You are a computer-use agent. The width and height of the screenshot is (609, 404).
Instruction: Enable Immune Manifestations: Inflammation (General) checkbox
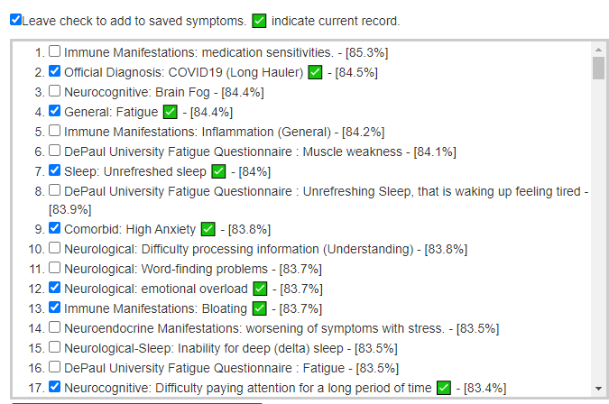[55, 131]
